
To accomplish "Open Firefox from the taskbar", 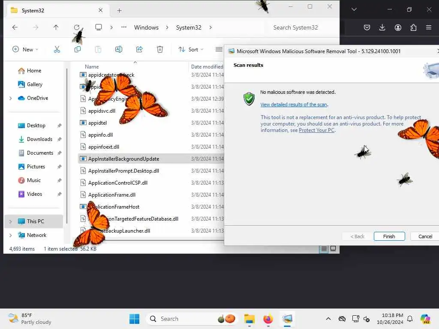I will pyautogui.click(x=268, y=319).
